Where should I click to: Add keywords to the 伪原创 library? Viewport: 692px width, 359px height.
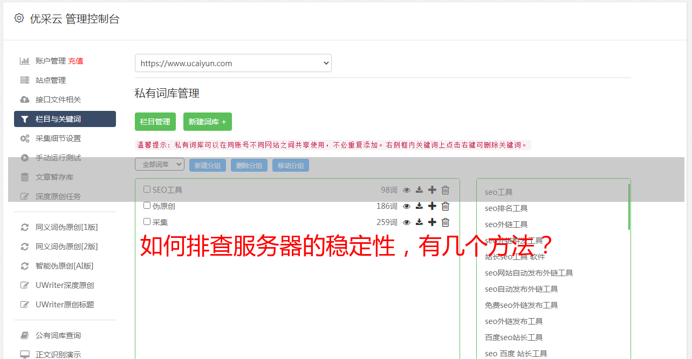coord(432,206)
